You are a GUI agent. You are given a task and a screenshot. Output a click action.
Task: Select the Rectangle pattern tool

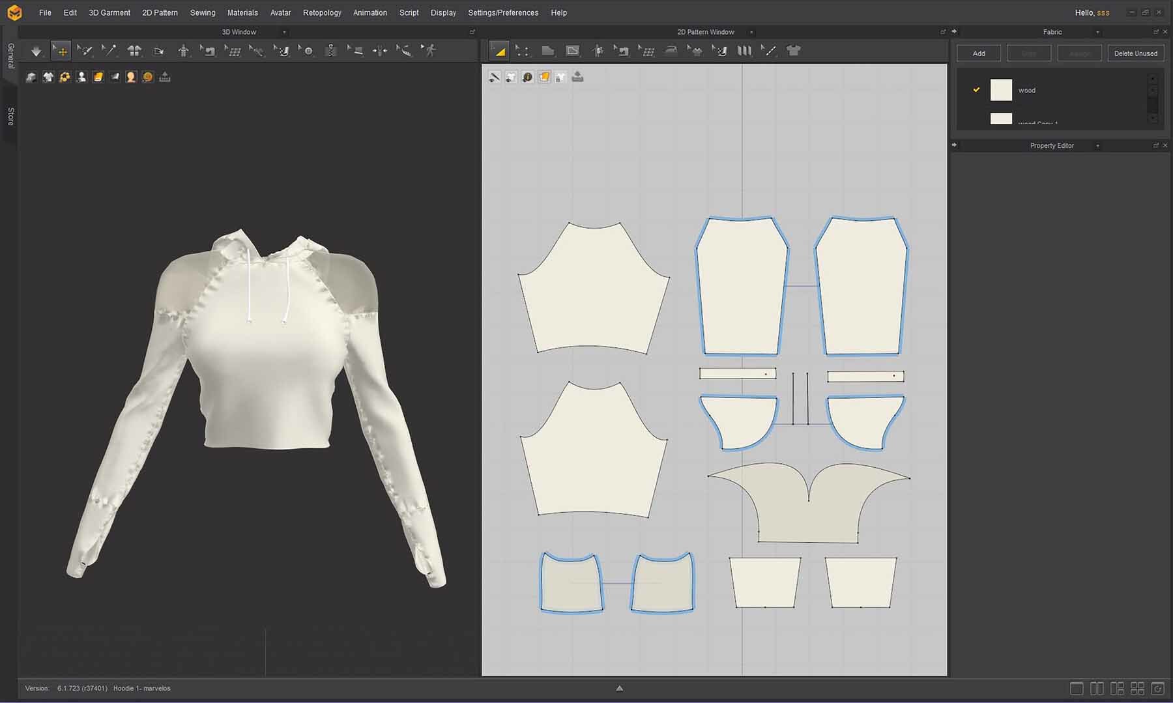point(572,51)
